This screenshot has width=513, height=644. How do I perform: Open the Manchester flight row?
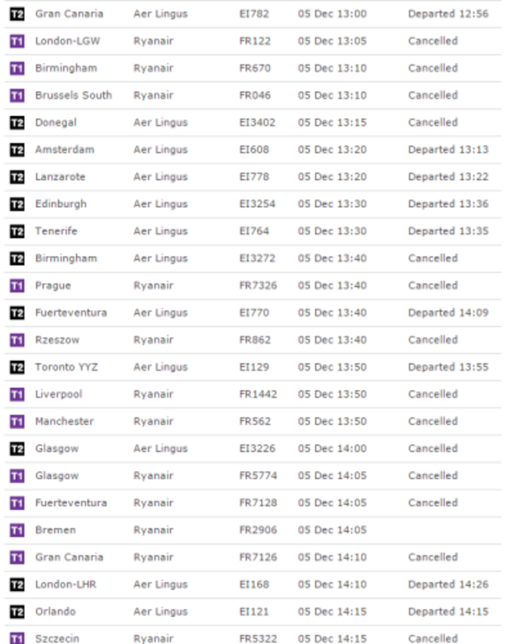[x=64, y=421]
